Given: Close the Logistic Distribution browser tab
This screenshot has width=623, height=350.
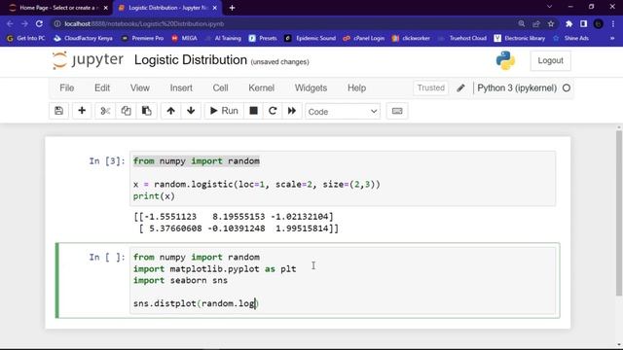Looking at the screenshot, I should (x=214, y=8).
